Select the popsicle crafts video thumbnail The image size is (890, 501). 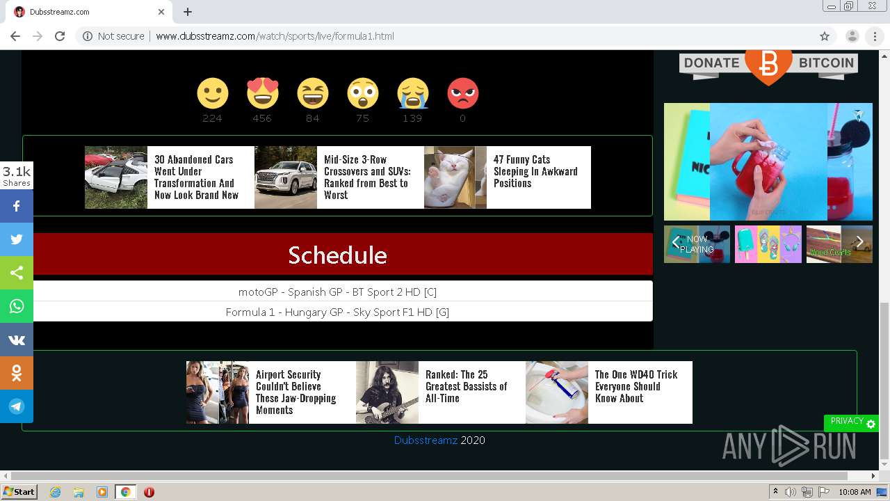[x=768, y=244]
